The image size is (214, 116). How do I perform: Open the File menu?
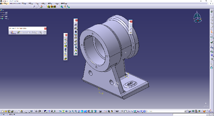click(x=24, y=3)
